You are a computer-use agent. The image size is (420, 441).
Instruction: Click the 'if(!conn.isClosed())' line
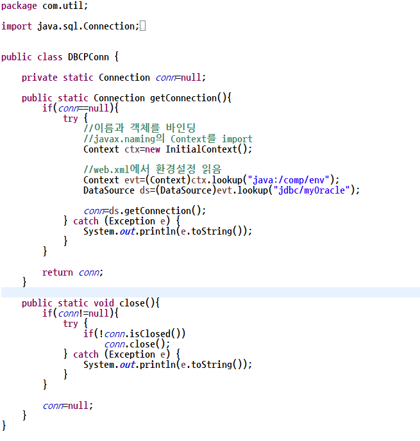(x=135, y=333)
